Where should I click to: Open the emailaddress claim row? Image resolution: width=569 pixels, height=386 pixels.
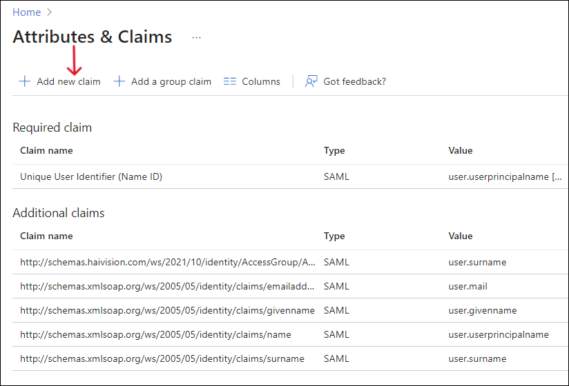tap(167, 286)
